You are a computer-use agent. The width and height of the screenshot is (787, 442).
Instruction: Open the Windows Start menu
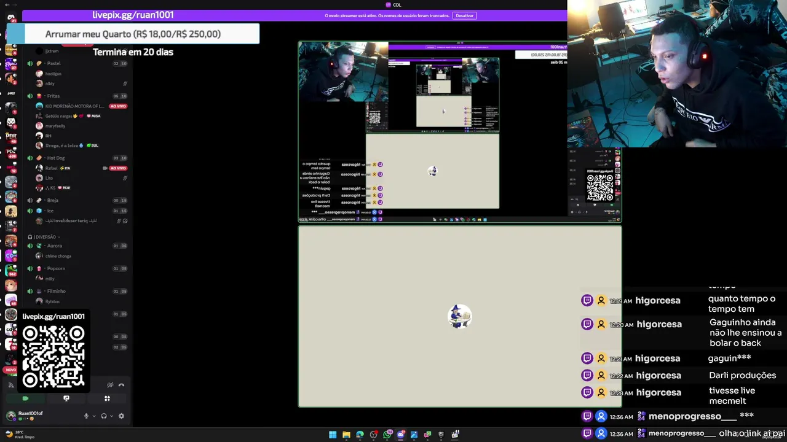click(333, 435)
